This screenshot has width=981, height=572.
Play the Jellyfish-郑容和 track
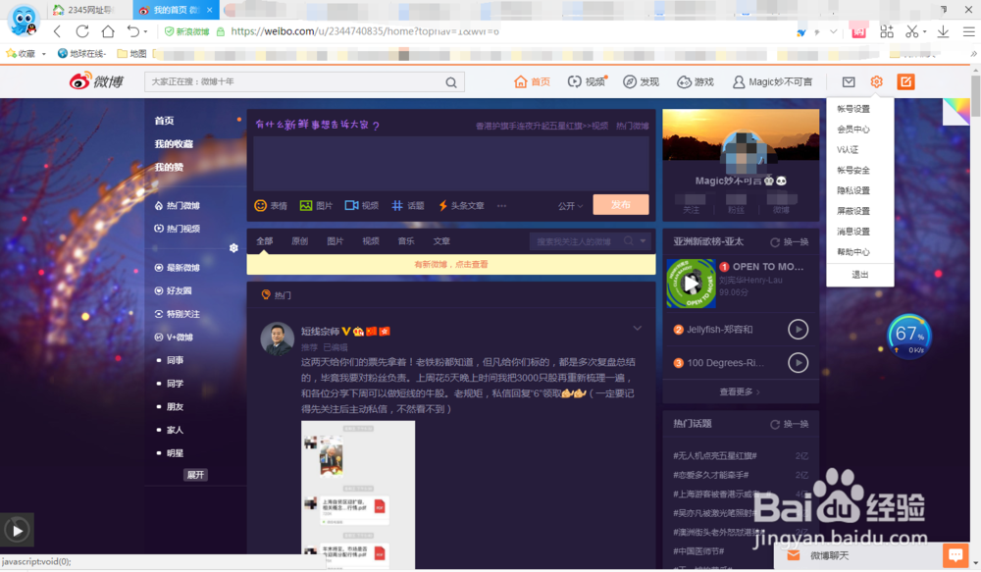coord(798,330)
